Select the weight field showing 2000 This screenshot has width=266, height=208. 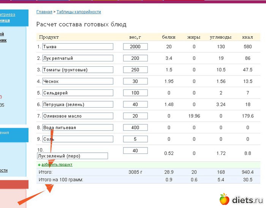click(135, 47)
